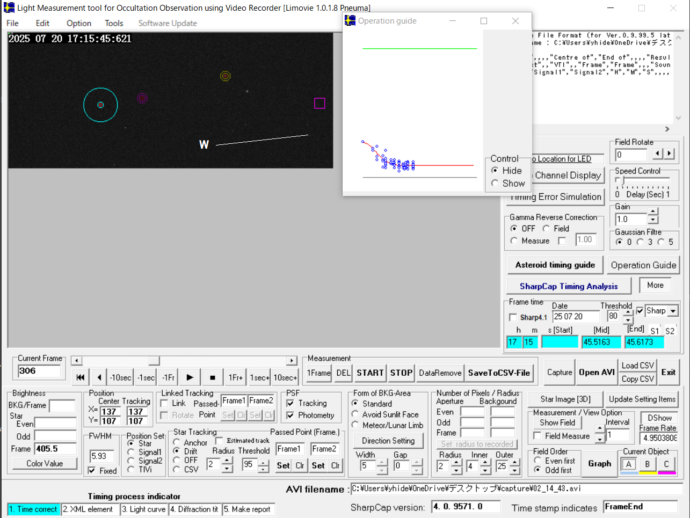Jump to the first frame with rewind icon

point(80,377)
